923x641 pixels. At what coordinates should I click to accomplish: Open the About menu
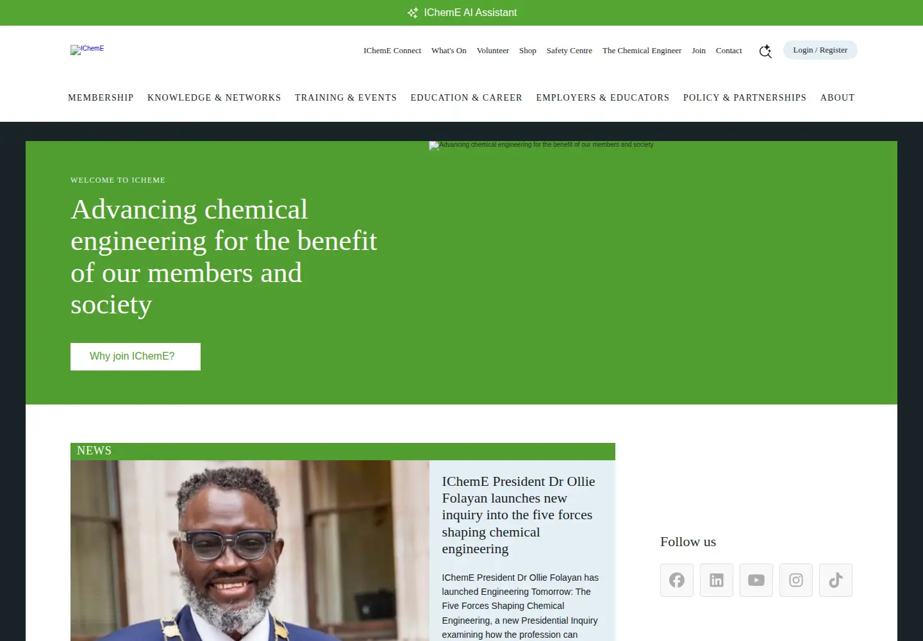[837, 97]
